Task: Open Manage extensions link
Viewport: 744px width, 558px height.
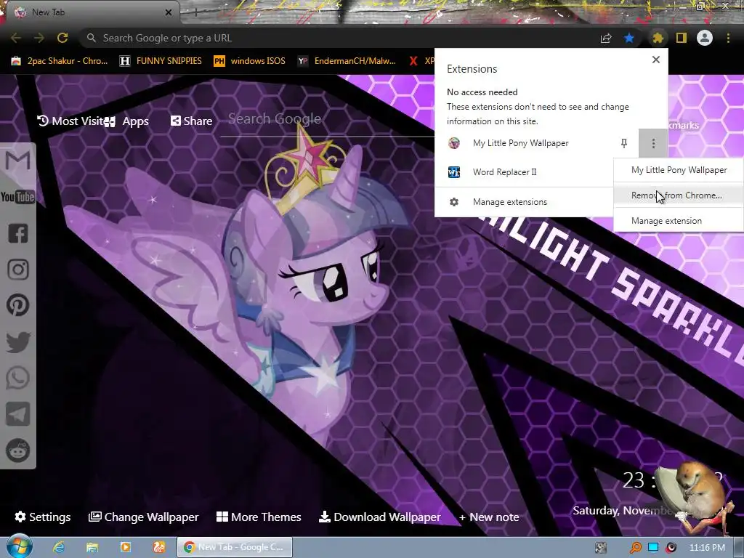Action: click(x=524, y=202)
